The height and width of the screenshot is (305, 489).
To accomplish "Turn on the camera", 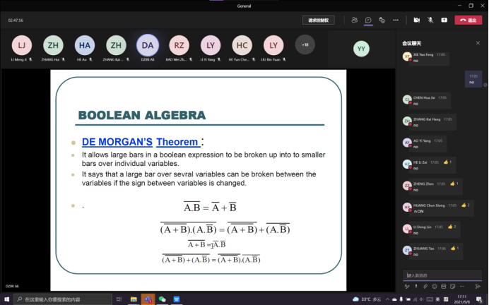I will 416,20.
